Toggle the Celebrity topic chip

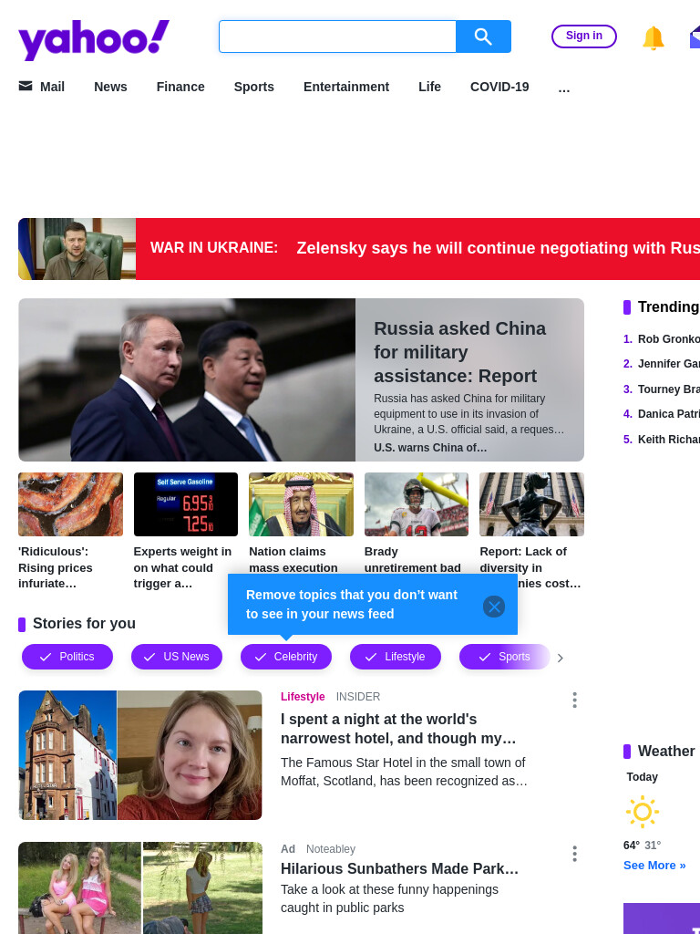click(285, 657)
